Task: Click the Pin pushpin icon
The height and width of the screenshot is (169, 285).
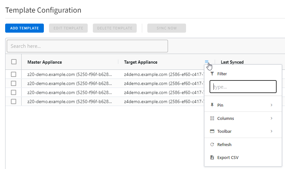Action: (x=212, y=105)
